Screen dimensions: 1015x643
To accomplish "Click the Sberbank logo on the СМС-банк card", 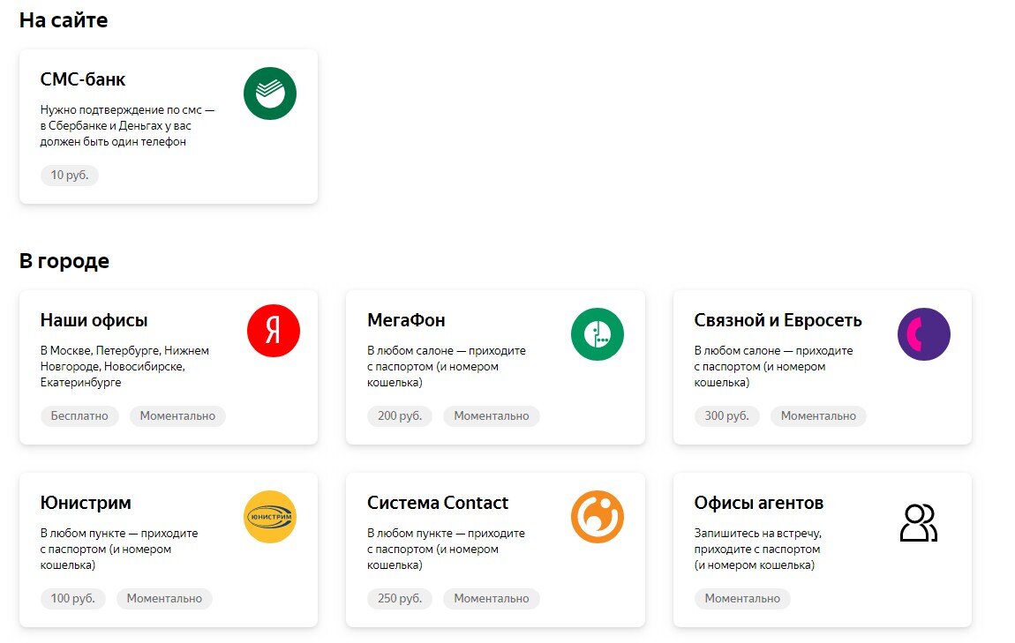I will (x=270, y=93).
